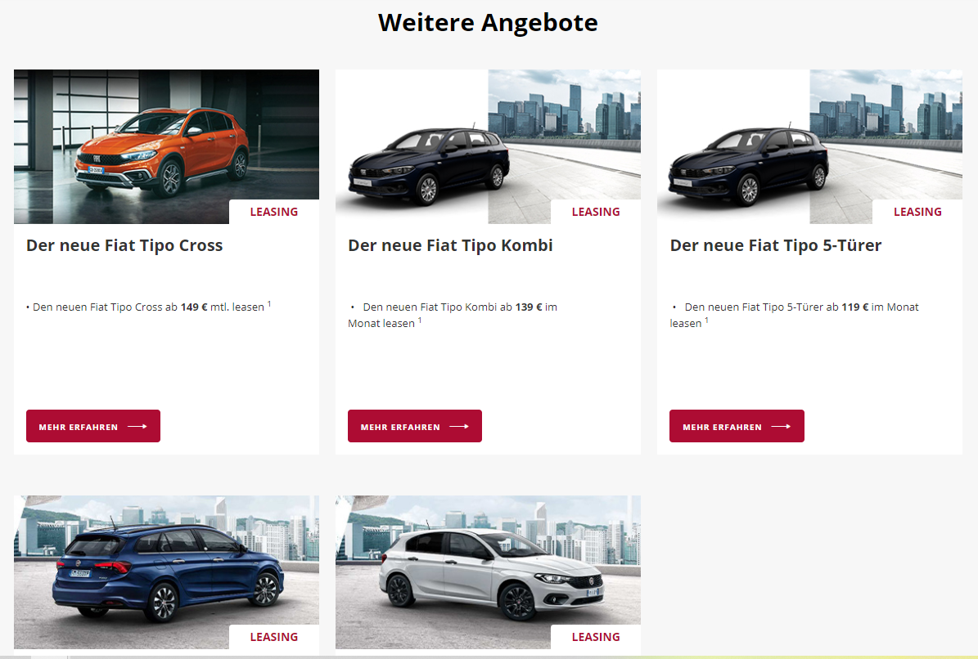Click the Der neue Fiat Tipo 5-Türer heading
The image size is (978, 659).
(x=775, y=245)
